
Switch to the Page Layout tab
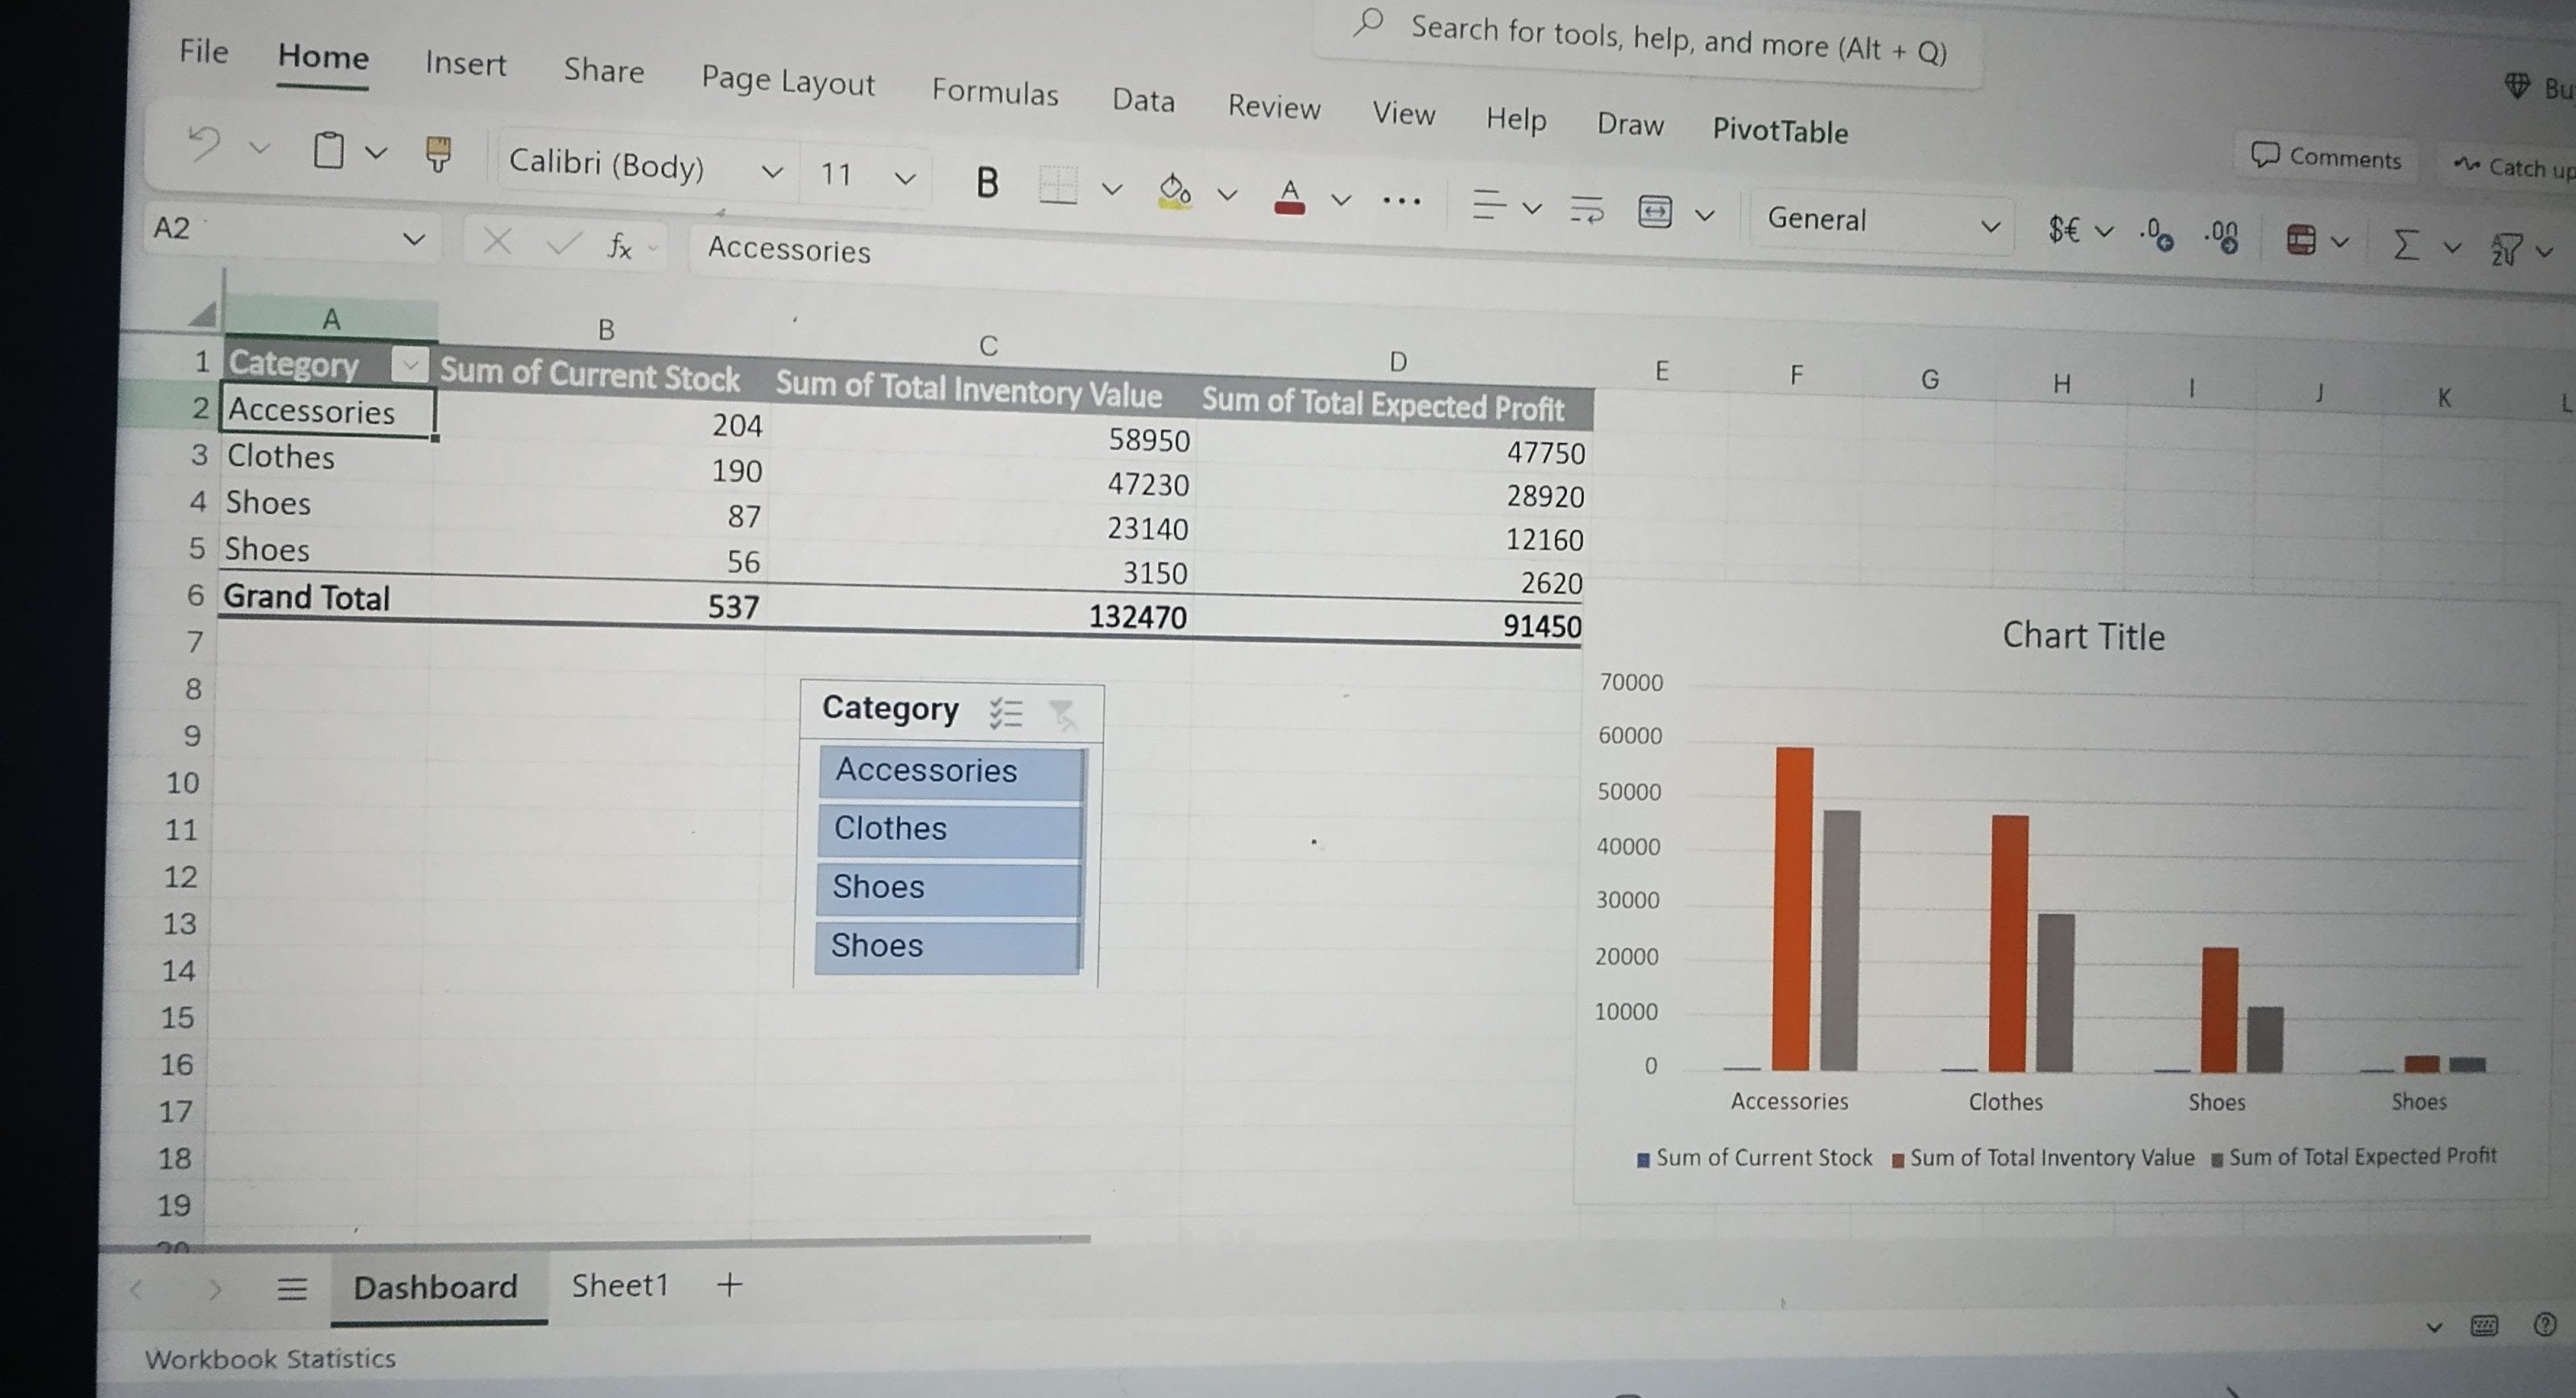787,80
